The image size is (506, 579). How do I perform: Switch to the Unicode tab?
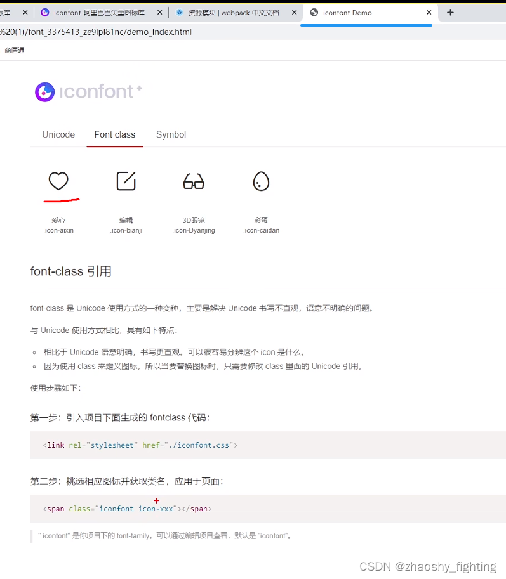[58, 134]
